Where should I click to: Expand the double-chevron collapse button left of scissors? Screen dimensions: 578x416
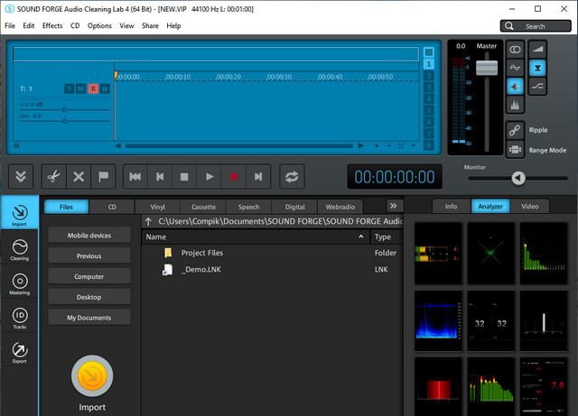pos(22,176)
